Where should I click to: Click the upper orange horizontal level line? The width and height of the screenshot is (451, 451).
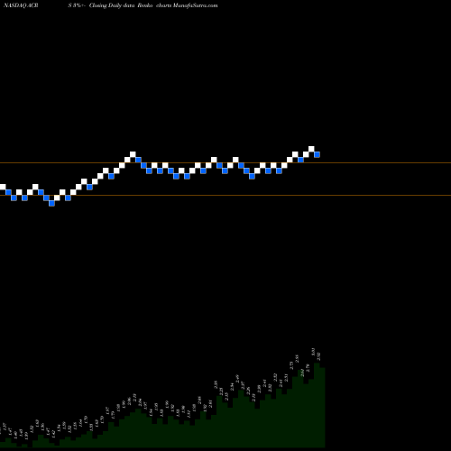[x=225, y=163]
